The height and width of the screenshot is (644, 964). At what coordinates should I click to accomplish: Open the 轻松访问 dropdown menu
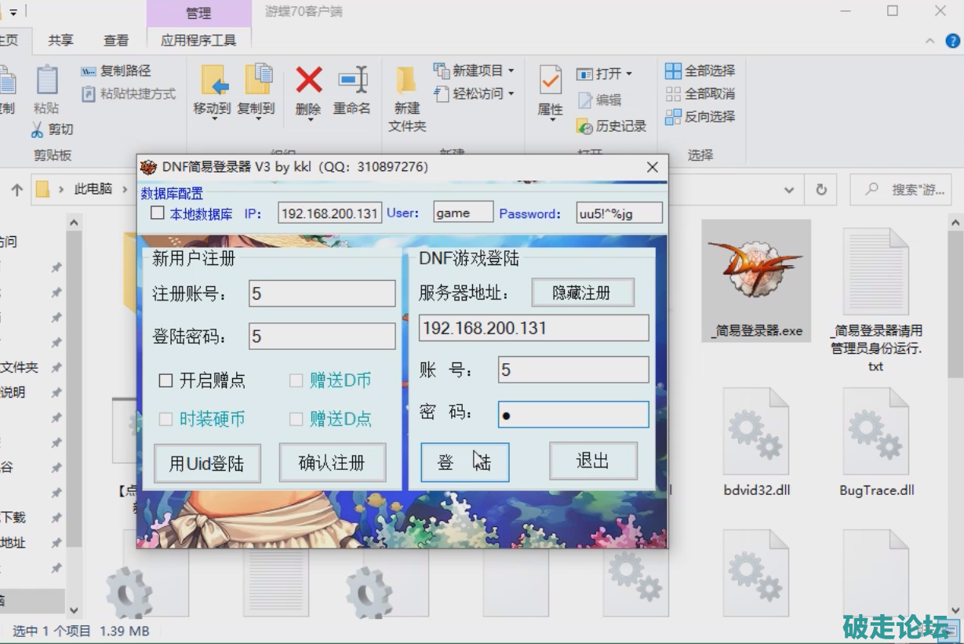coord(511,93)
